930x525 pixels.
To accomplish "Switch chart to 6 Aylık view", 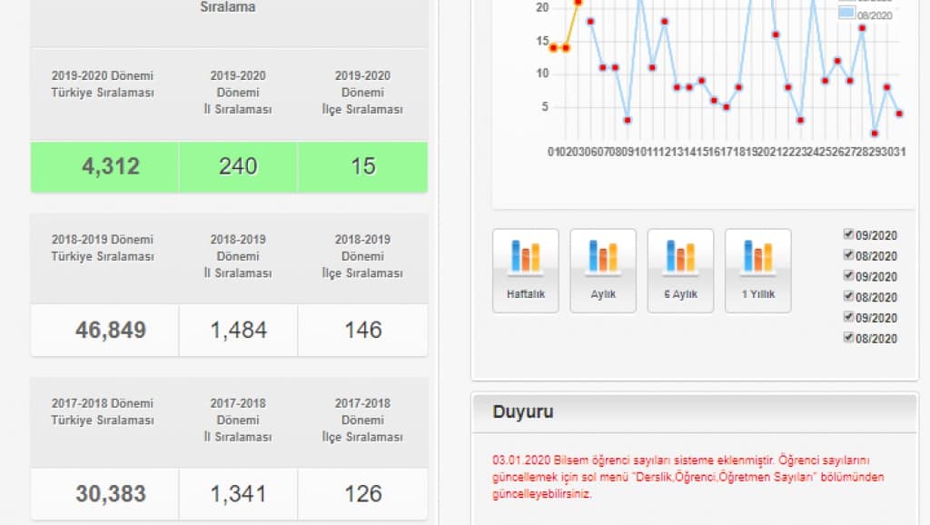I will pos(680,270).
